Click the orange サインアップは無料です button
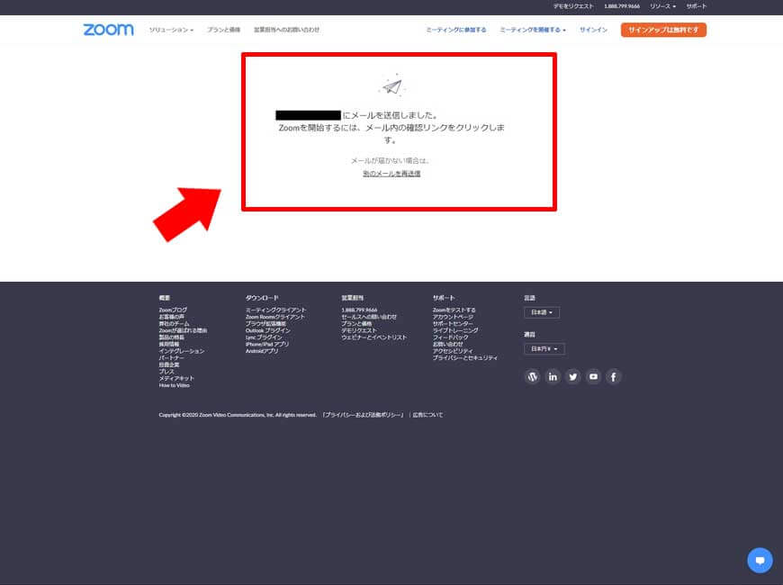The height and width of the screenshot is (585, 783). tap(663, 30)
